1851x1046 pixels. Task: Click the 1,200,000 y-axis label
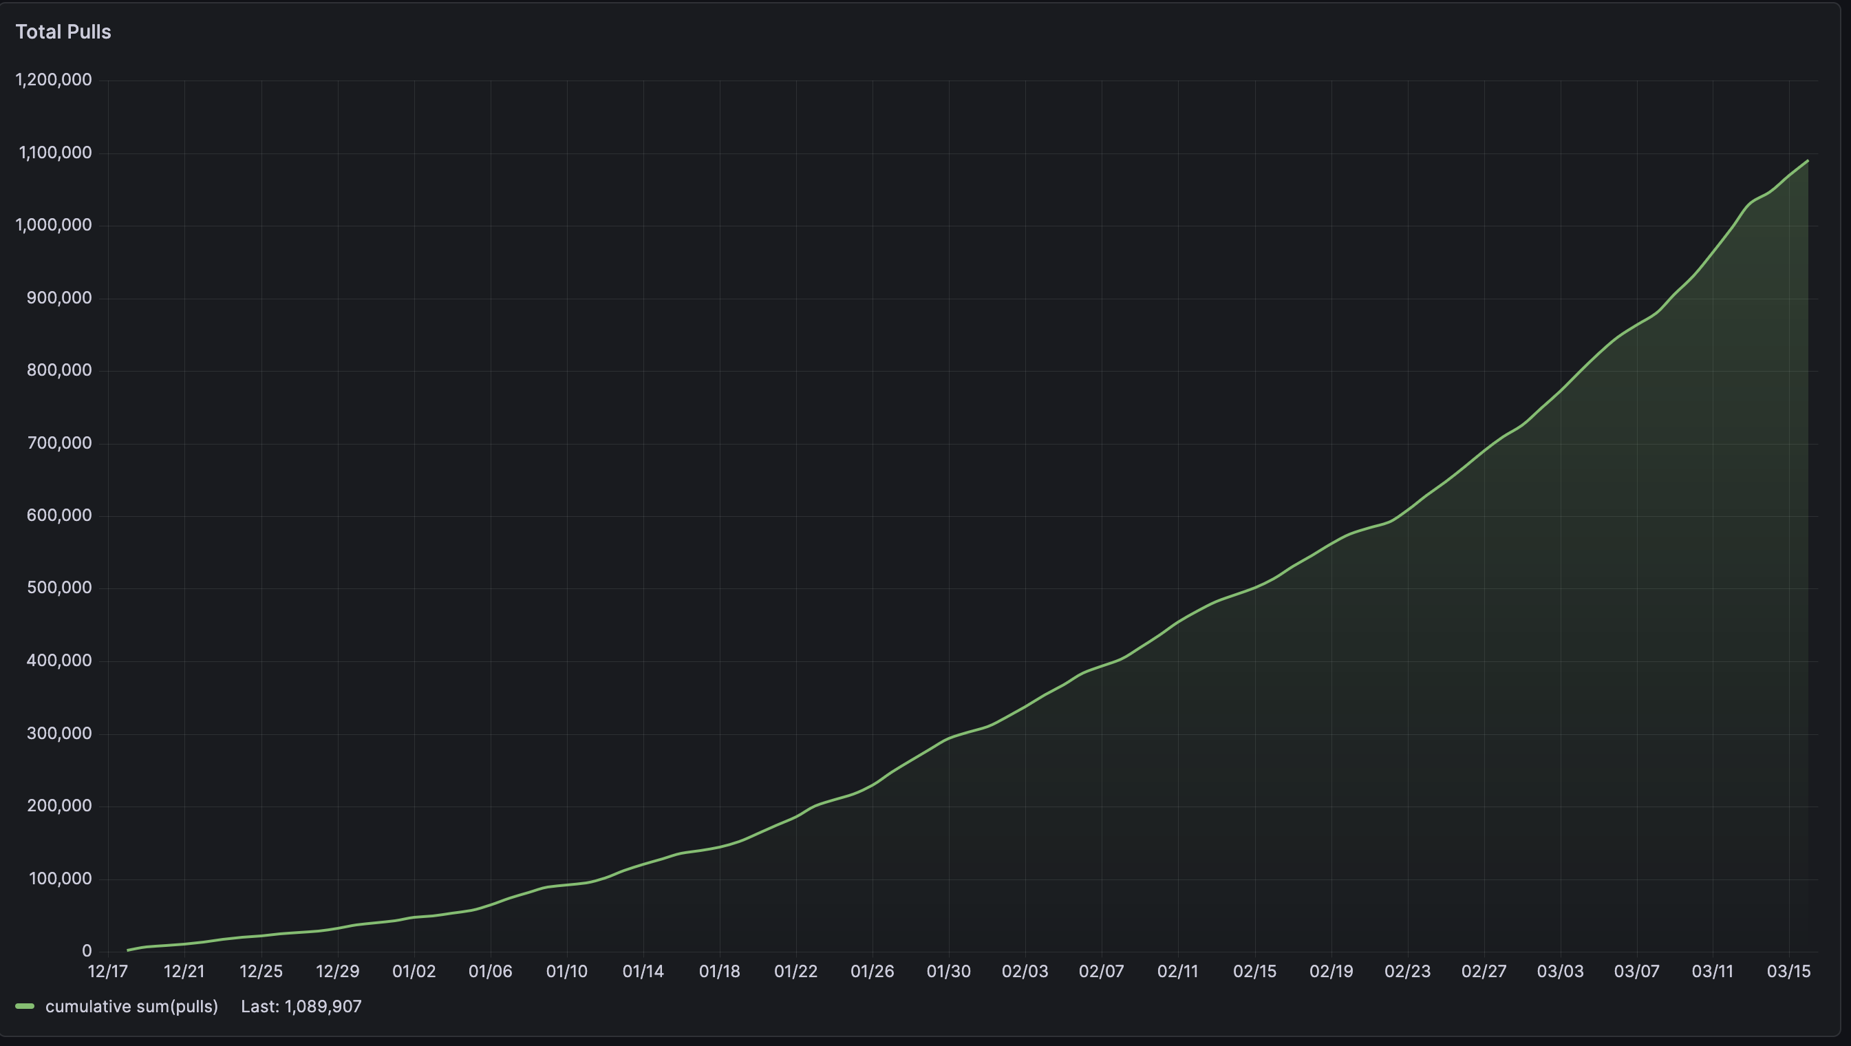point(54,80)
